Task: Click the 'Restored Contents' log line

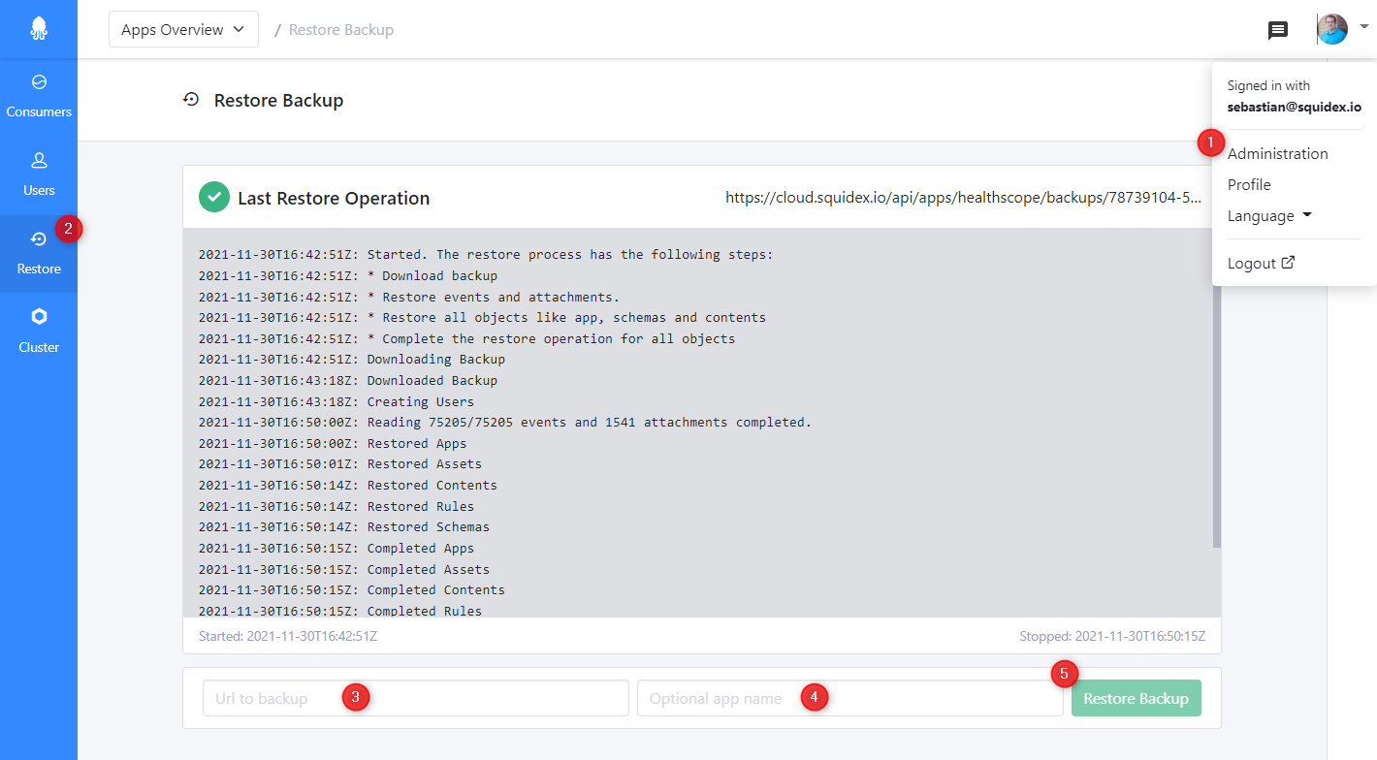Action: (348, 486)
